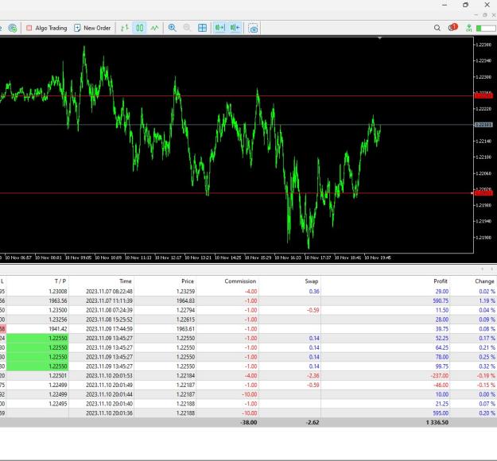This screenshot has height=461, width=497.
Task: Switch chart to candlesticks type
Action: (139, 28)
